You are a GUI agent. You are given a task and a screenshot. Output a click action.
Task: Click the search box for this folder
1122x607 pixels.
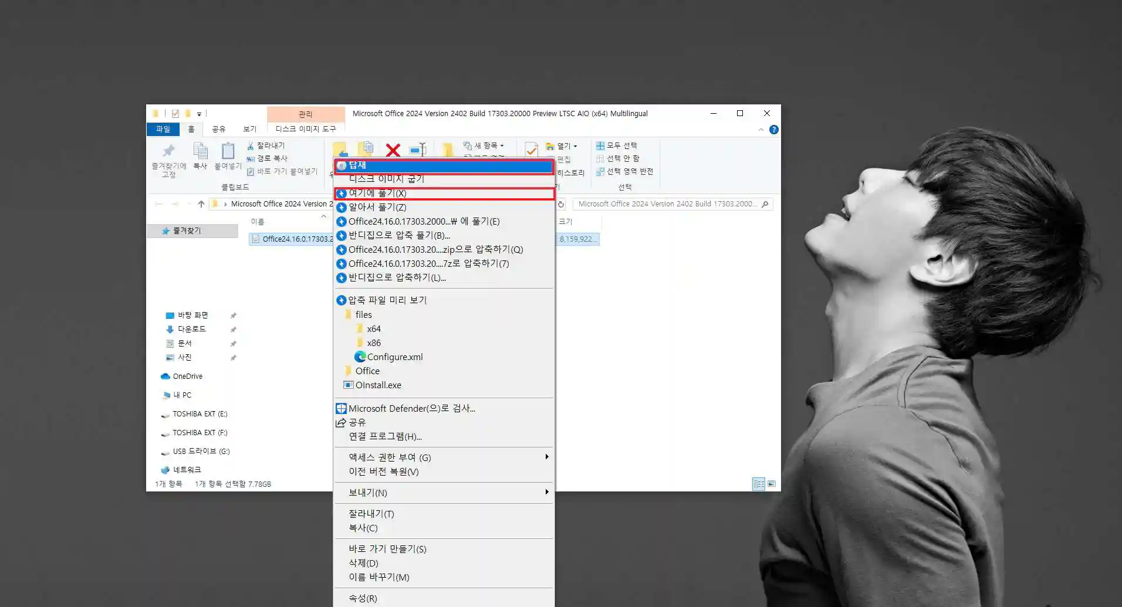coord(672,204)
